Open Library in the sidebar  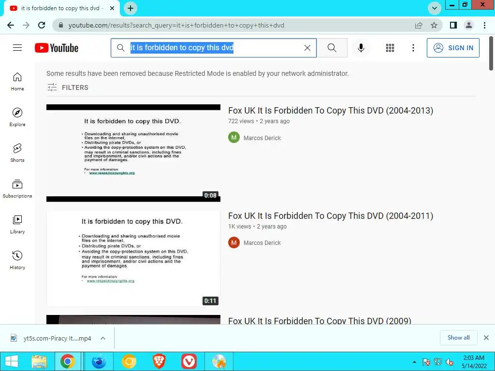coord(17,224)
